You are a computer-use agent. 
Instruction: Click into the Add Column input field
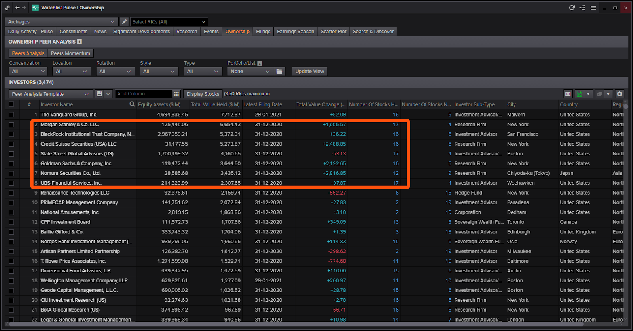[x=144, y=94]
